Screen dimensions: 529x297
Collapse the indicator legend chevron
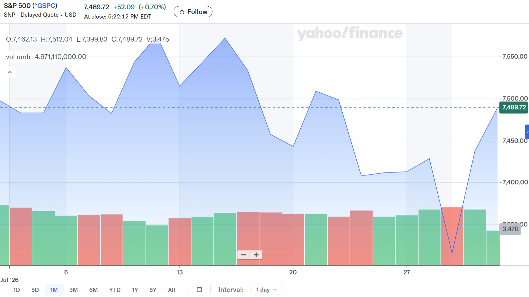tap(10, 72)
